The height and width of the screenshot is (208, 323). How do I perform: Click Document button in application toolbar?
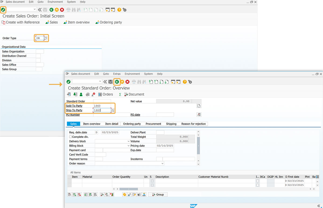[134, 94]
